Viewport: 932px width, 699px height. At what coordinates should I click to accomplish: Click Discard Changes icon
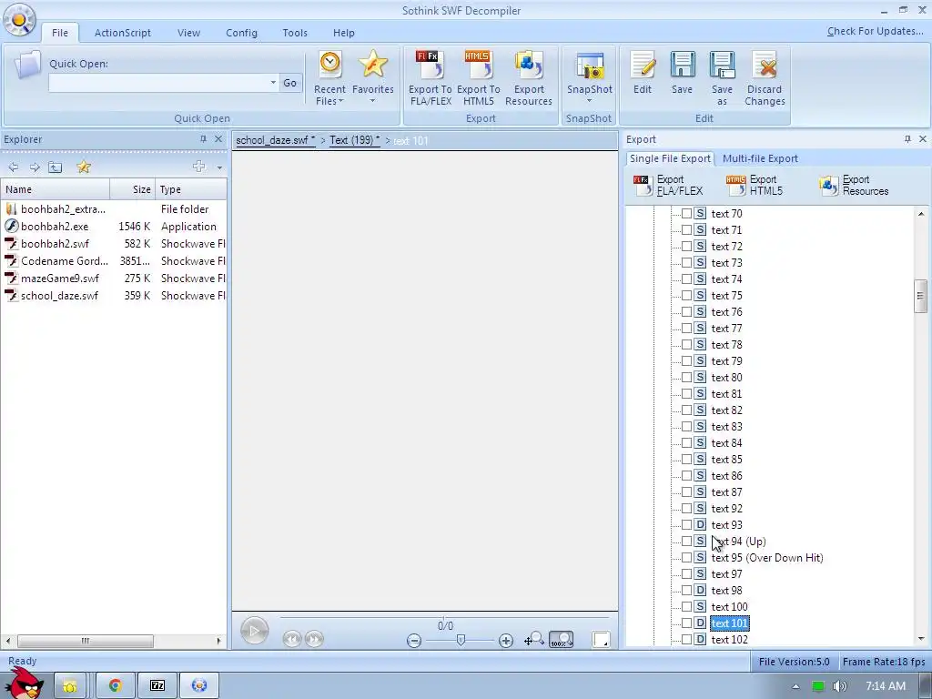(x=765, y=78)
